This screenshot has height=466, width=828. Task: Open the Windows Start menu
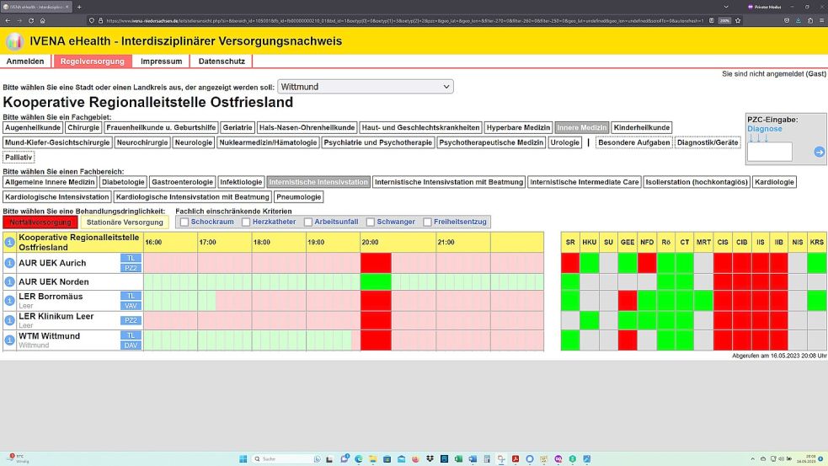[x=243, y=458]
